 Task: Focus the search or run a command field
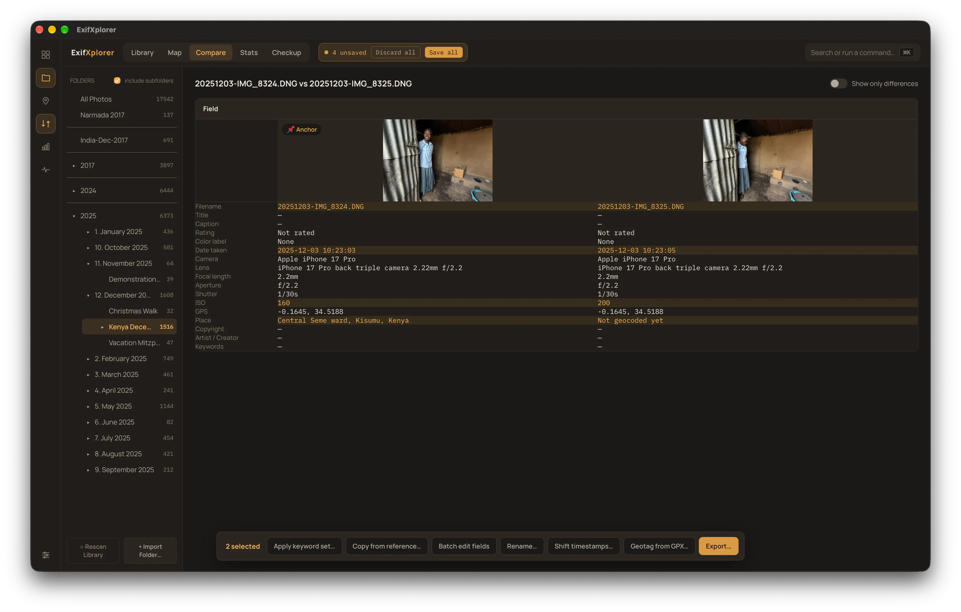(862, 53)
